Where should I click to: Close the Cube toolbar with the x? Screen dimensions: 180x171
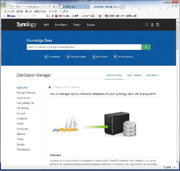click(x=4, y=16)
